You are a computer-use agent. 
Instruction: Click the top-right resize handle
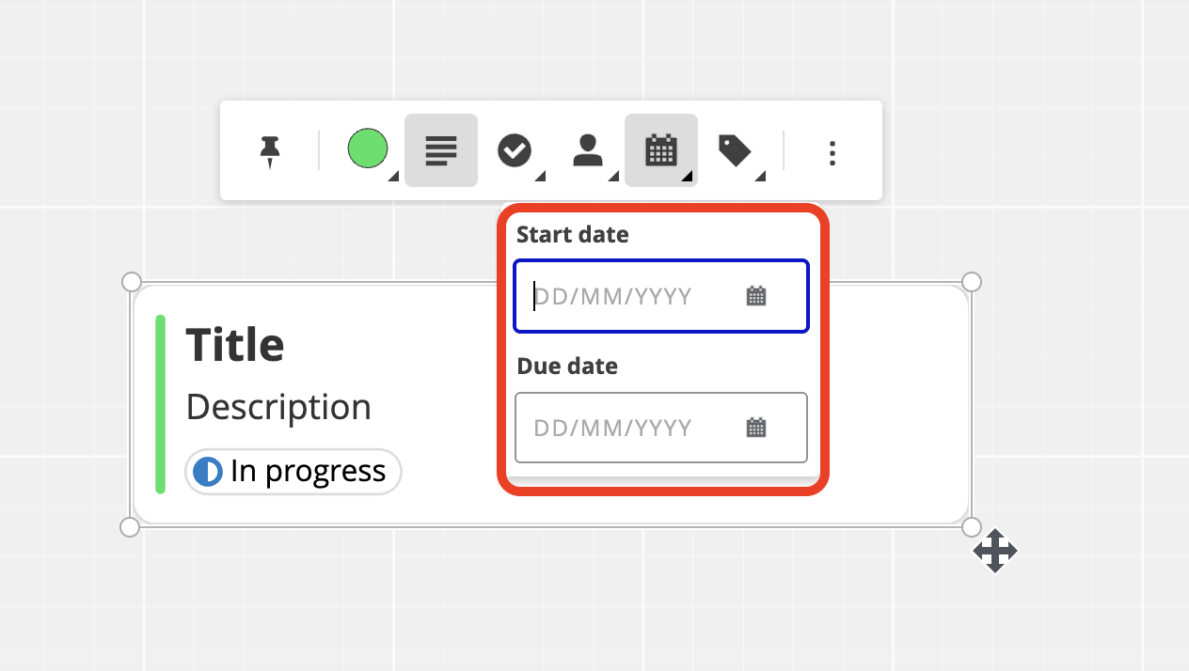pyautogui.click(x=972, y=282)
